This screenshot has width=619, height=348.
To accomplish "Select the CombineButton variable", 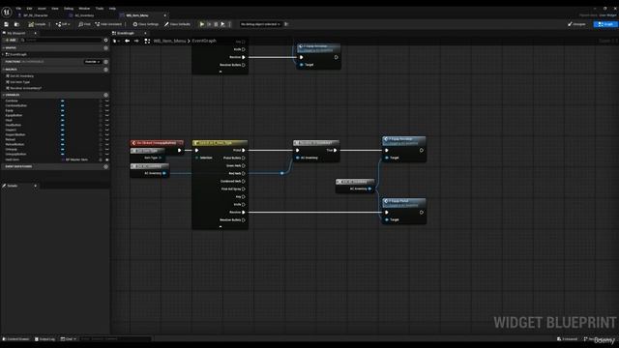I will 16,105.
